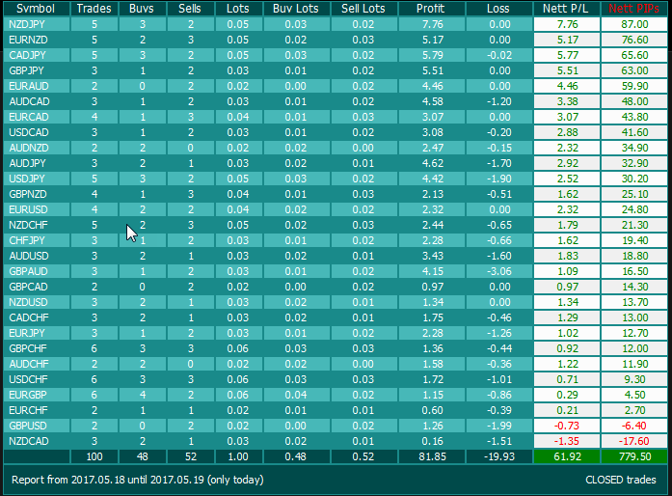
Task: Click EURGBP Buys value 4
Action: pos(142,396)
